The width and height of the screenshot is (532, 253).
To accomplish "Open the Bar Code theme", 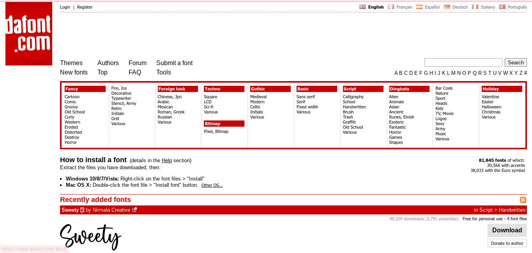I will tap(444, 88).
